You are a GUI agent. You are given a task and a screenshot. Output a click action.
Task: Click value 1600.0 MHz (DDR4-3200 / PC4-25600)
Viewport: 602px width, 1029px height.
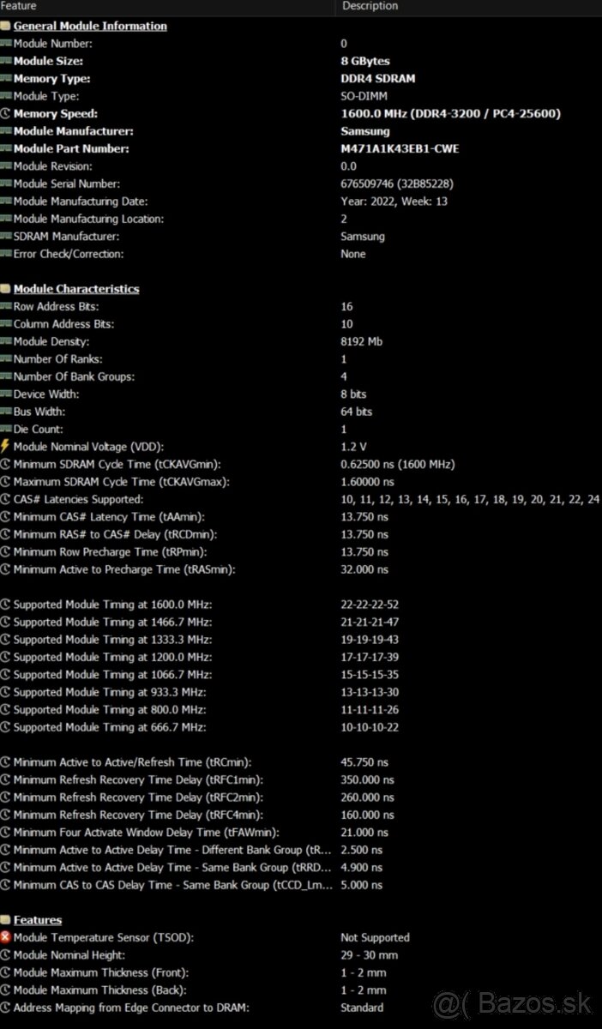coord(451,114)
